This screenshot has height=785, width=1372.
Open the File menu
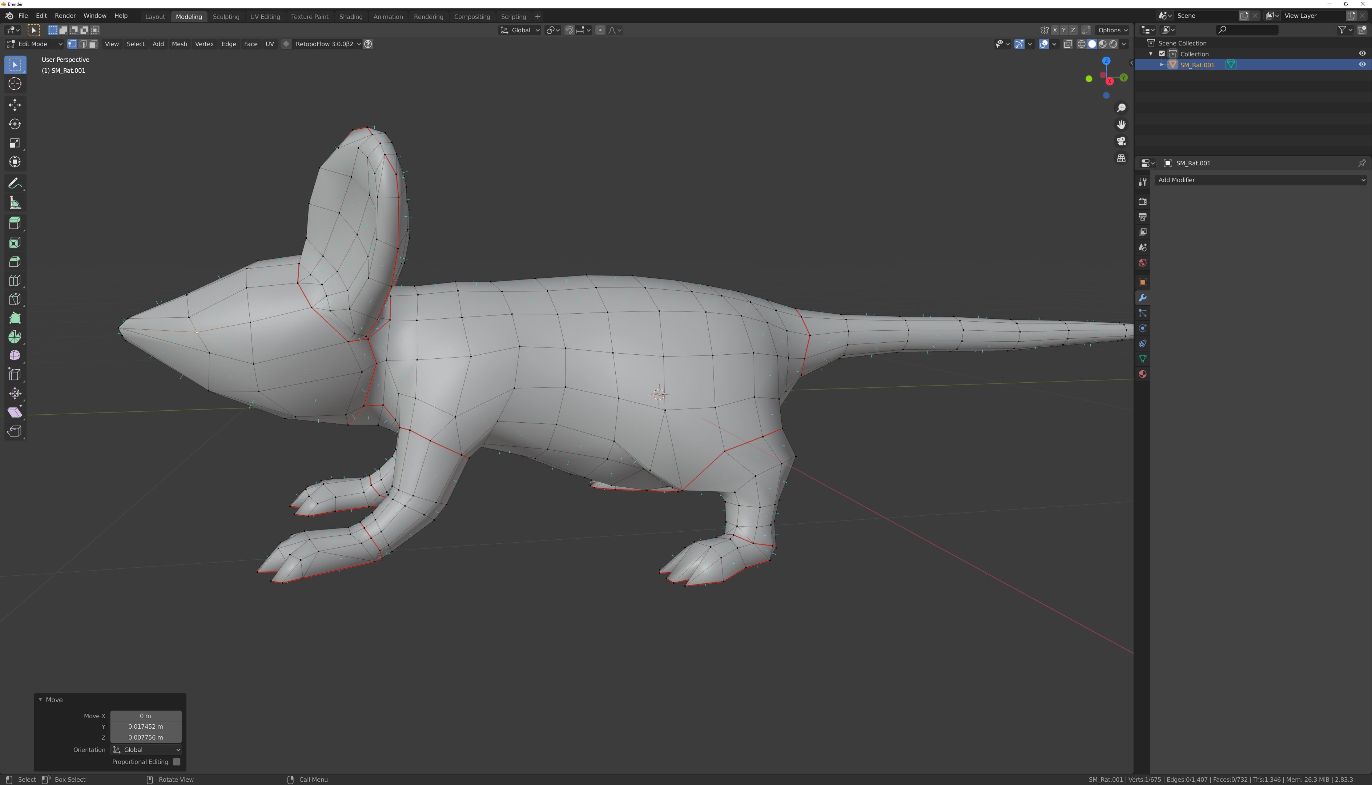(x=23, y=16)
